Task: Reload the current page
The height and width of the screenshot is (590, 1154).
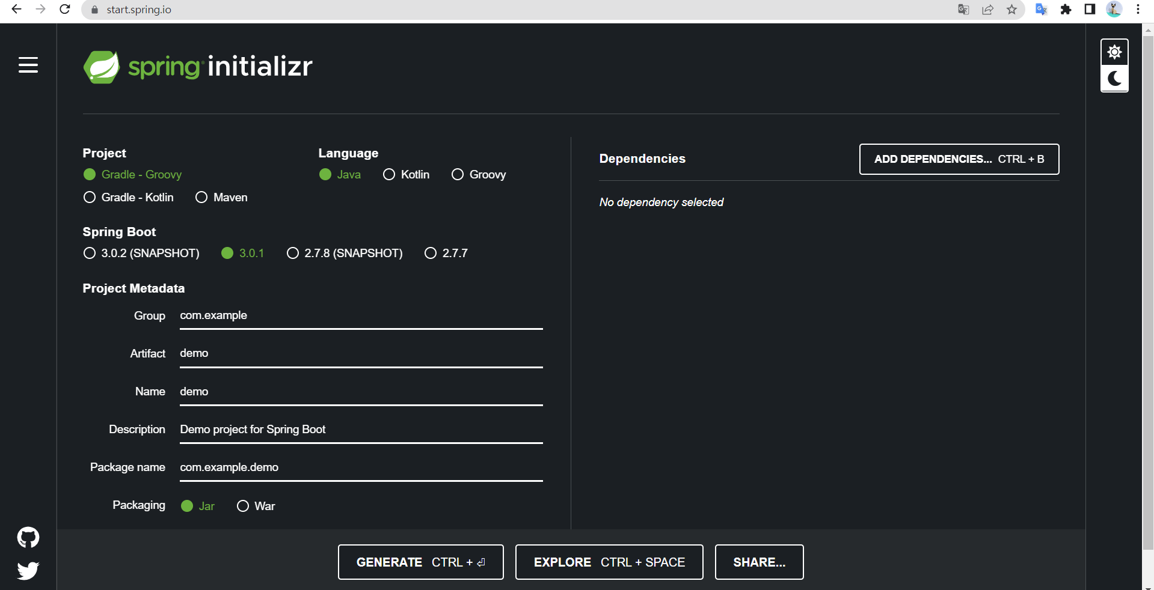Action: pyautogui.click(x=65, y=10)
